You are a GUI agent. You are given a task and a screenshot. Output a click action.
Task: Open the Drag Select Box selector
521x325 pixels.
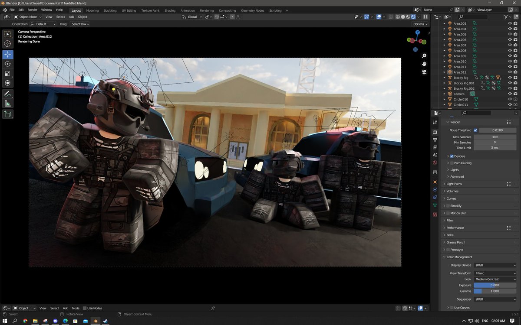80,24
